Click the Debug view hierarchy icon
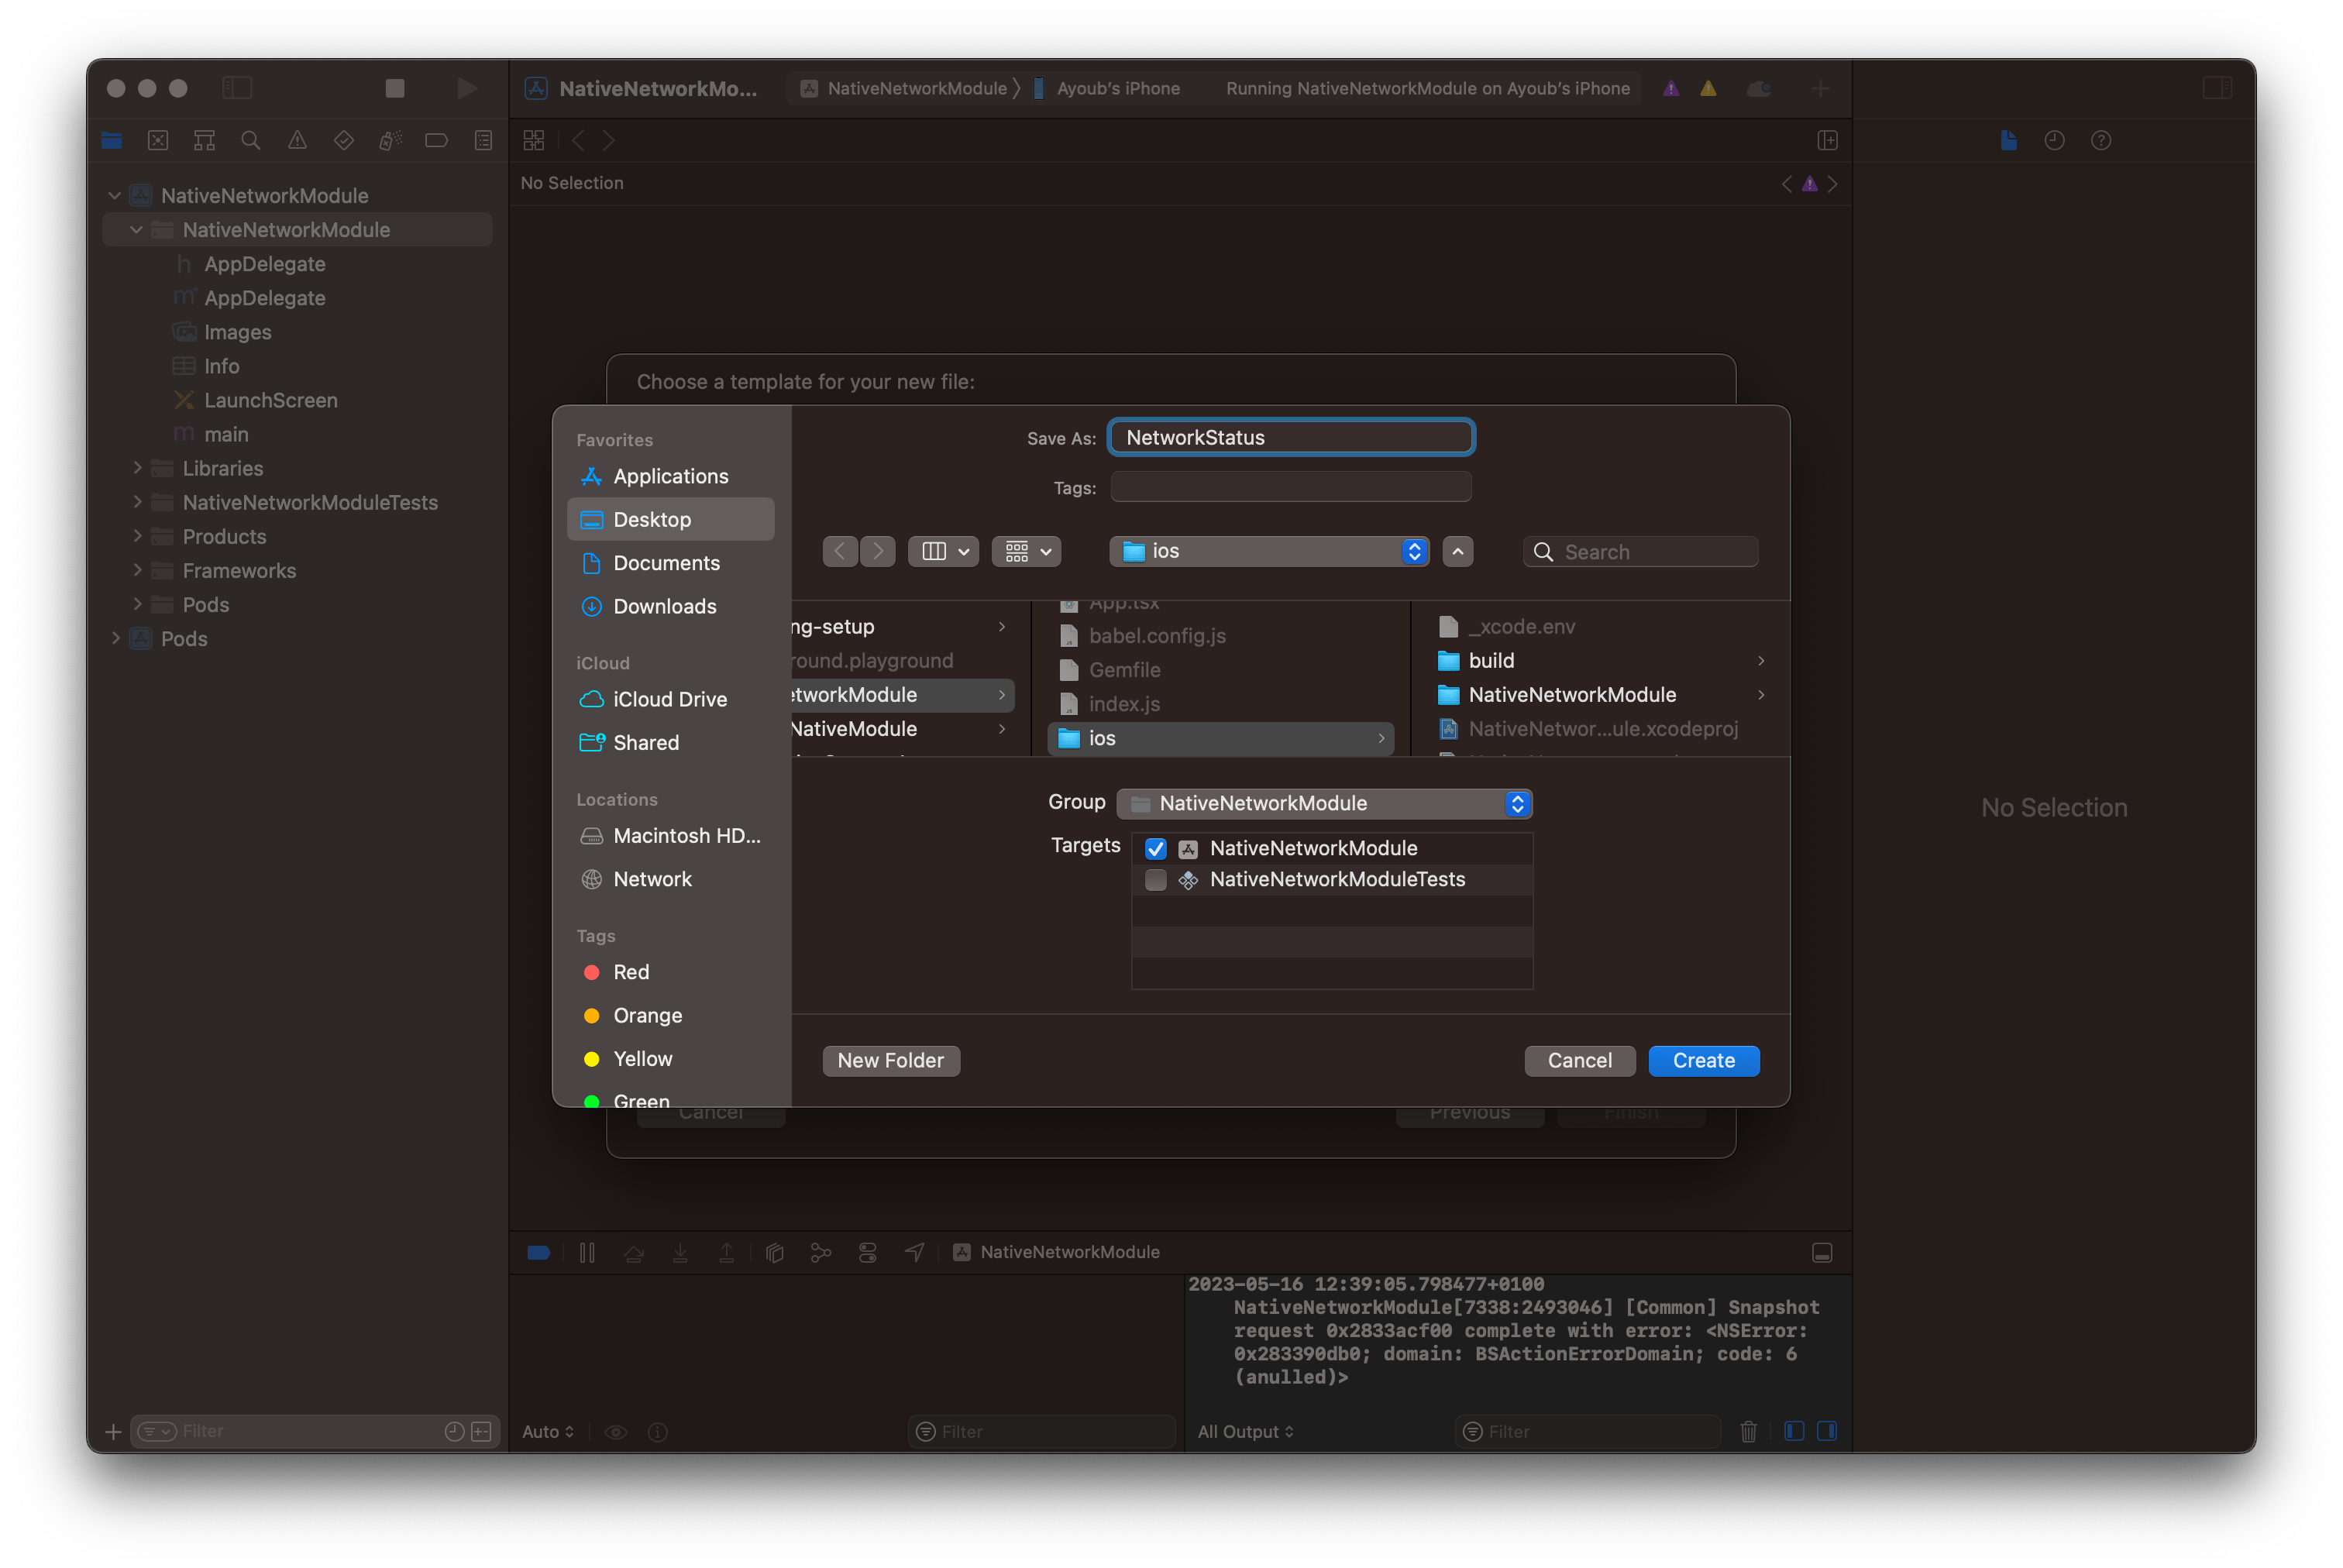This screenshot has width=2343, height=1568. click(774, 1252)
